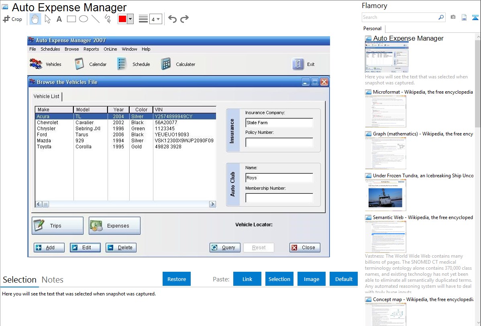
Task: Pick the freehand scribble tool
Action: point(108,19)
